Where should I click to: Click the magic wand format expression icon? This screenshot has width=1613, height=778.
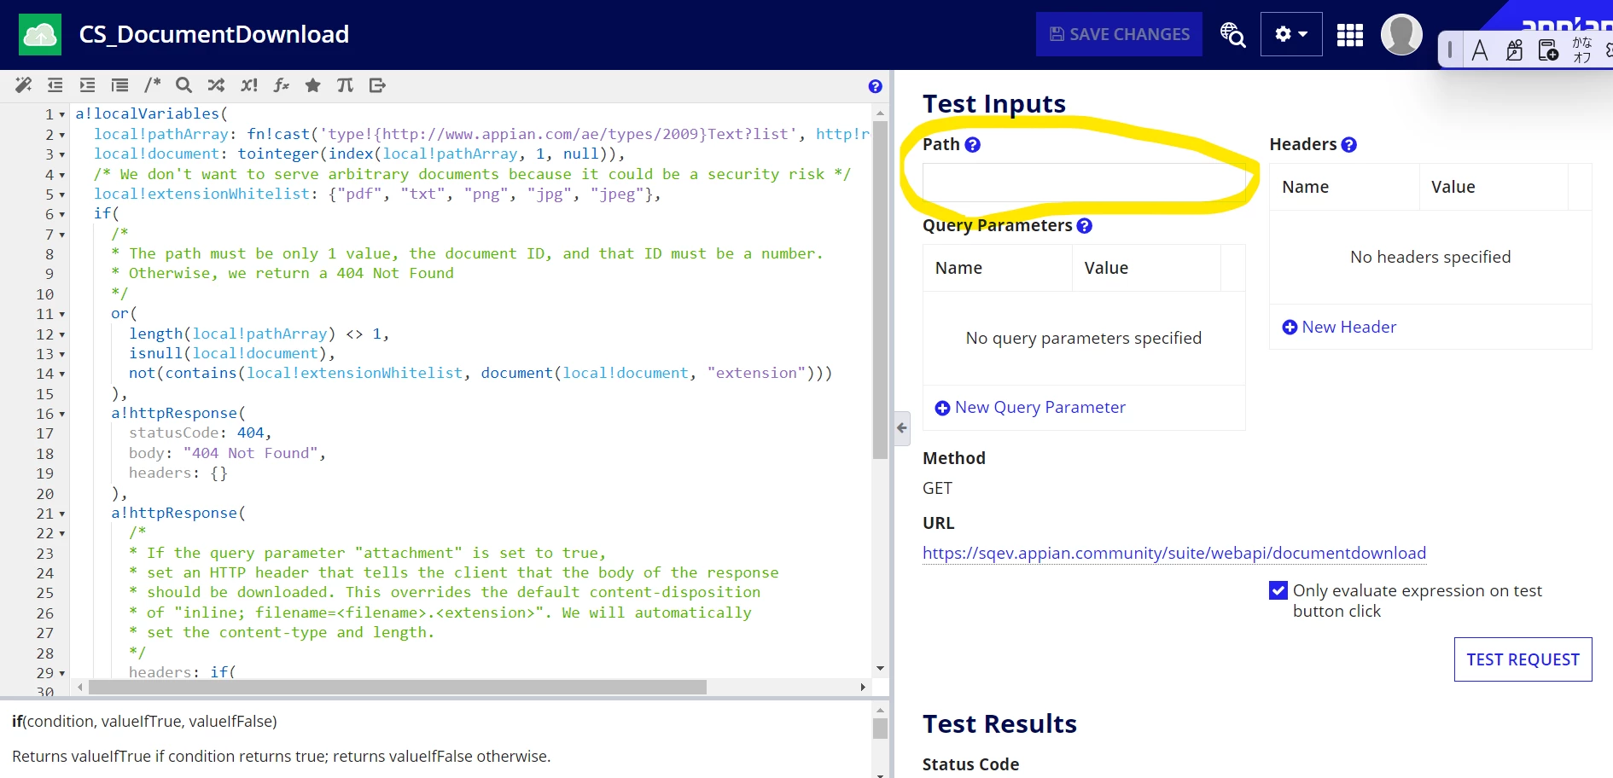[x=23, y=85]
